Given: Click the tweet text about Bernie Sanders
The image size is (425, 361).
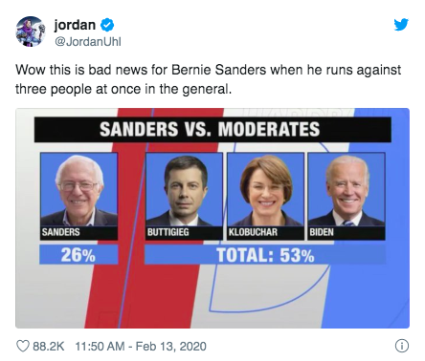Looking at the screenshot, I should [x=208, y=79].
